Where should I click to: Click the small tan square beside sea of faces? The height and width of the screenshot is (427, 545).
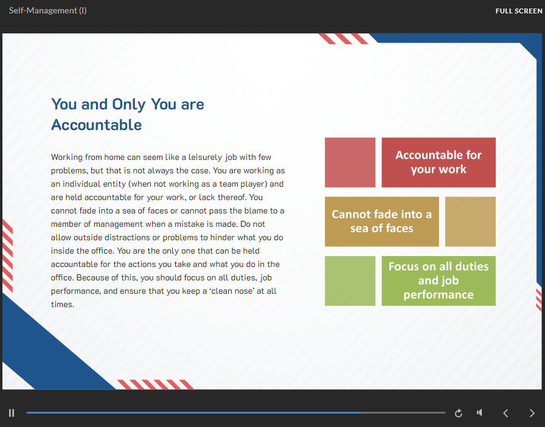(x=470, y=221)
